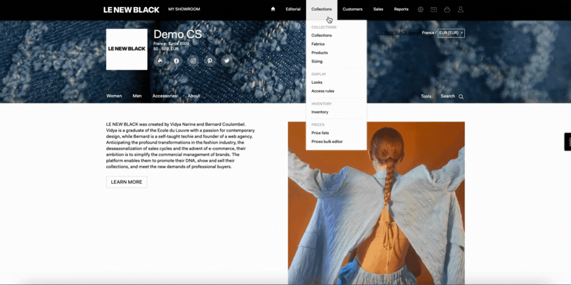Click the Demo CS brand title

[x=177, y=34]
